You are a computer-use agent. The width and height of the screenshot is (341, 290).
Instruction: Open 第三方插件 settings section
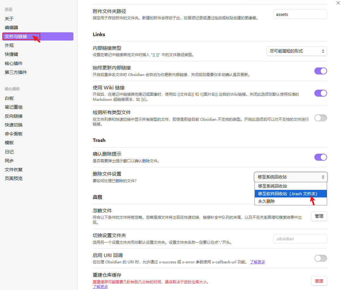tap(16, 72)
